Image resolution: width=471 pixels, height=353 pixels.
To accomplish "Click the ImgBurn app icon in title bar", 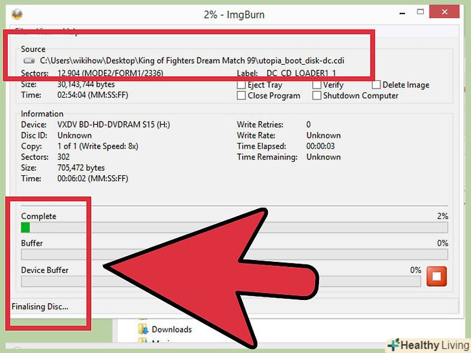I will [x=17, y=14].
